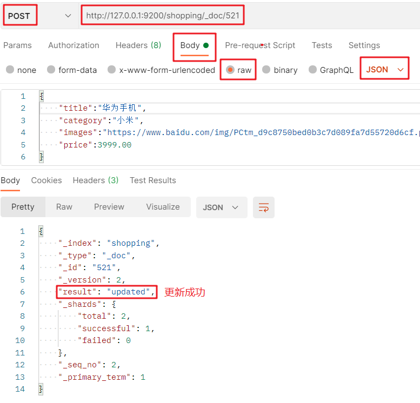The height and width of the screenshot is (403, 420).
Task: Select the Pretty view button
Action: 23,207
